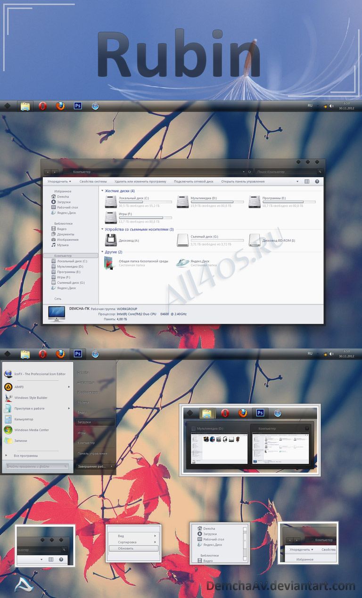Toggle the Explorer preview pane button

307,181
